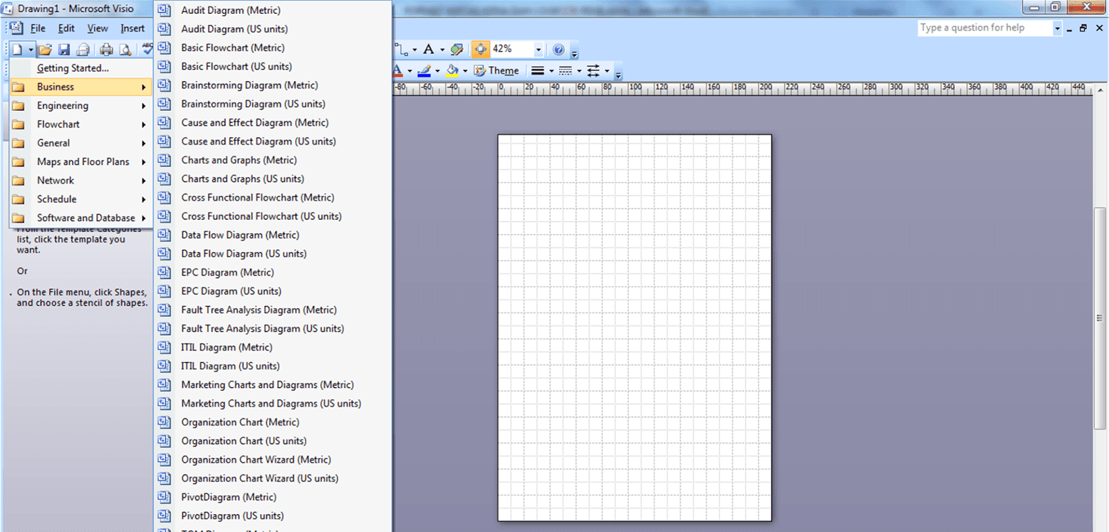Click the blue Help question-mark icon
The image size is (1109, 532).
click(x=559, y=49)
